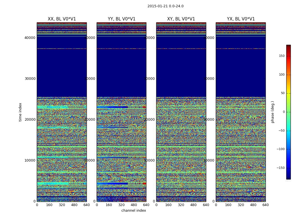This screenshot has width=295, height=224.
Task: Click the 320 channel tick under the XX panel
Action: point(62,205)
